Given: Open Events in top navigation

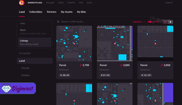Looking at the screenshot, I should [x=71, y=3].
